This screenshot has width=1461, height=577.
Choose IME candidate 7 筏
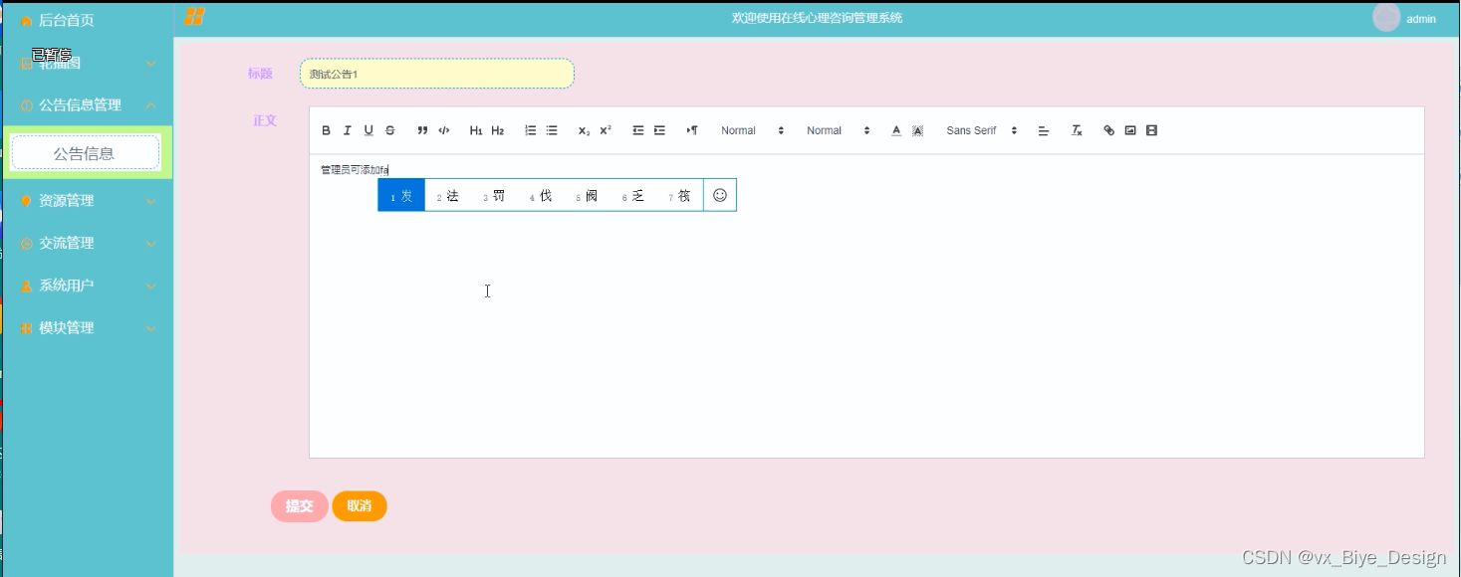pyautogui.click(x=680, y=195)
